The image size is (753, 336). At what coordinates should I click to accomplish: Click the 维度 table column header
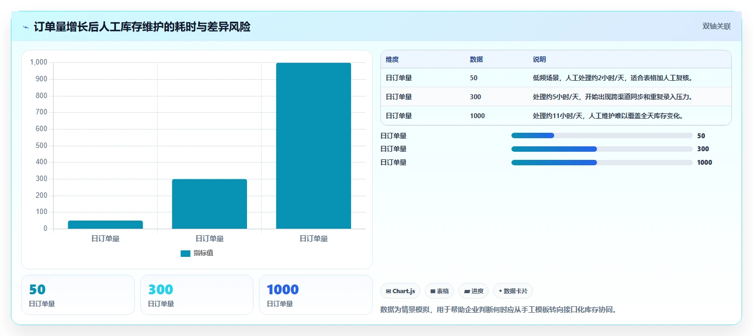(392, 60)
